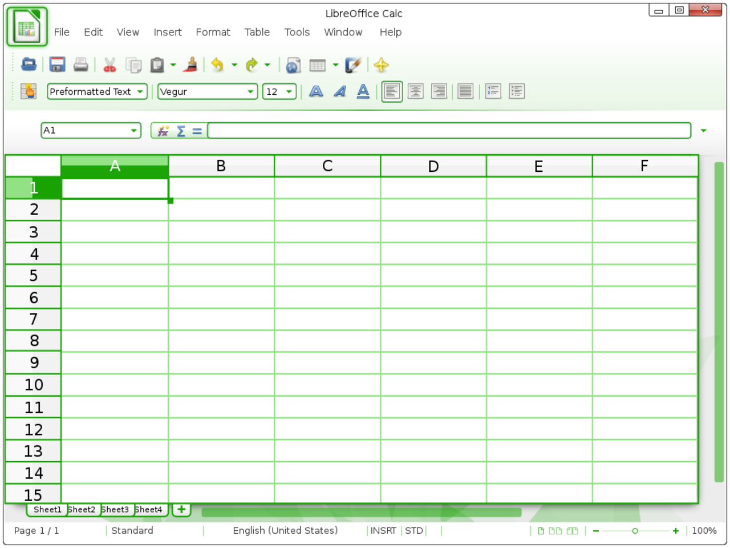
Task: Add a new sheet with plus button
Action: coord(181,509)
